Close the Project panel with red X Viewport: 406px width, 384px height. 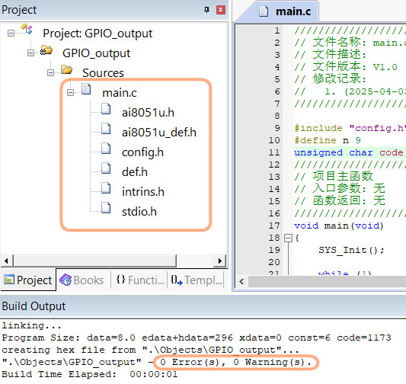pos(221,10)
